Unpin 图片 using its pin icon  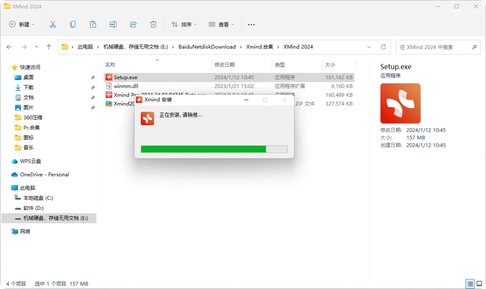pyautogui.click(x=93, y=108)
